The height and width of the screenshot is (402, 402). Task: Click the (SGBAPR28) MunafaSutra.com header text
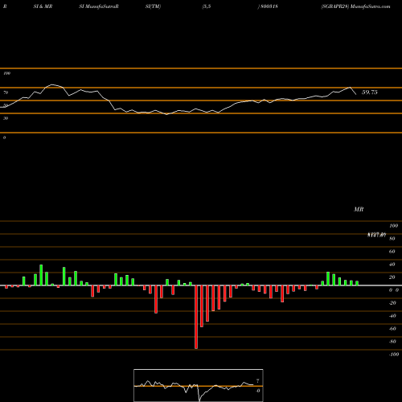coord(355,6)
